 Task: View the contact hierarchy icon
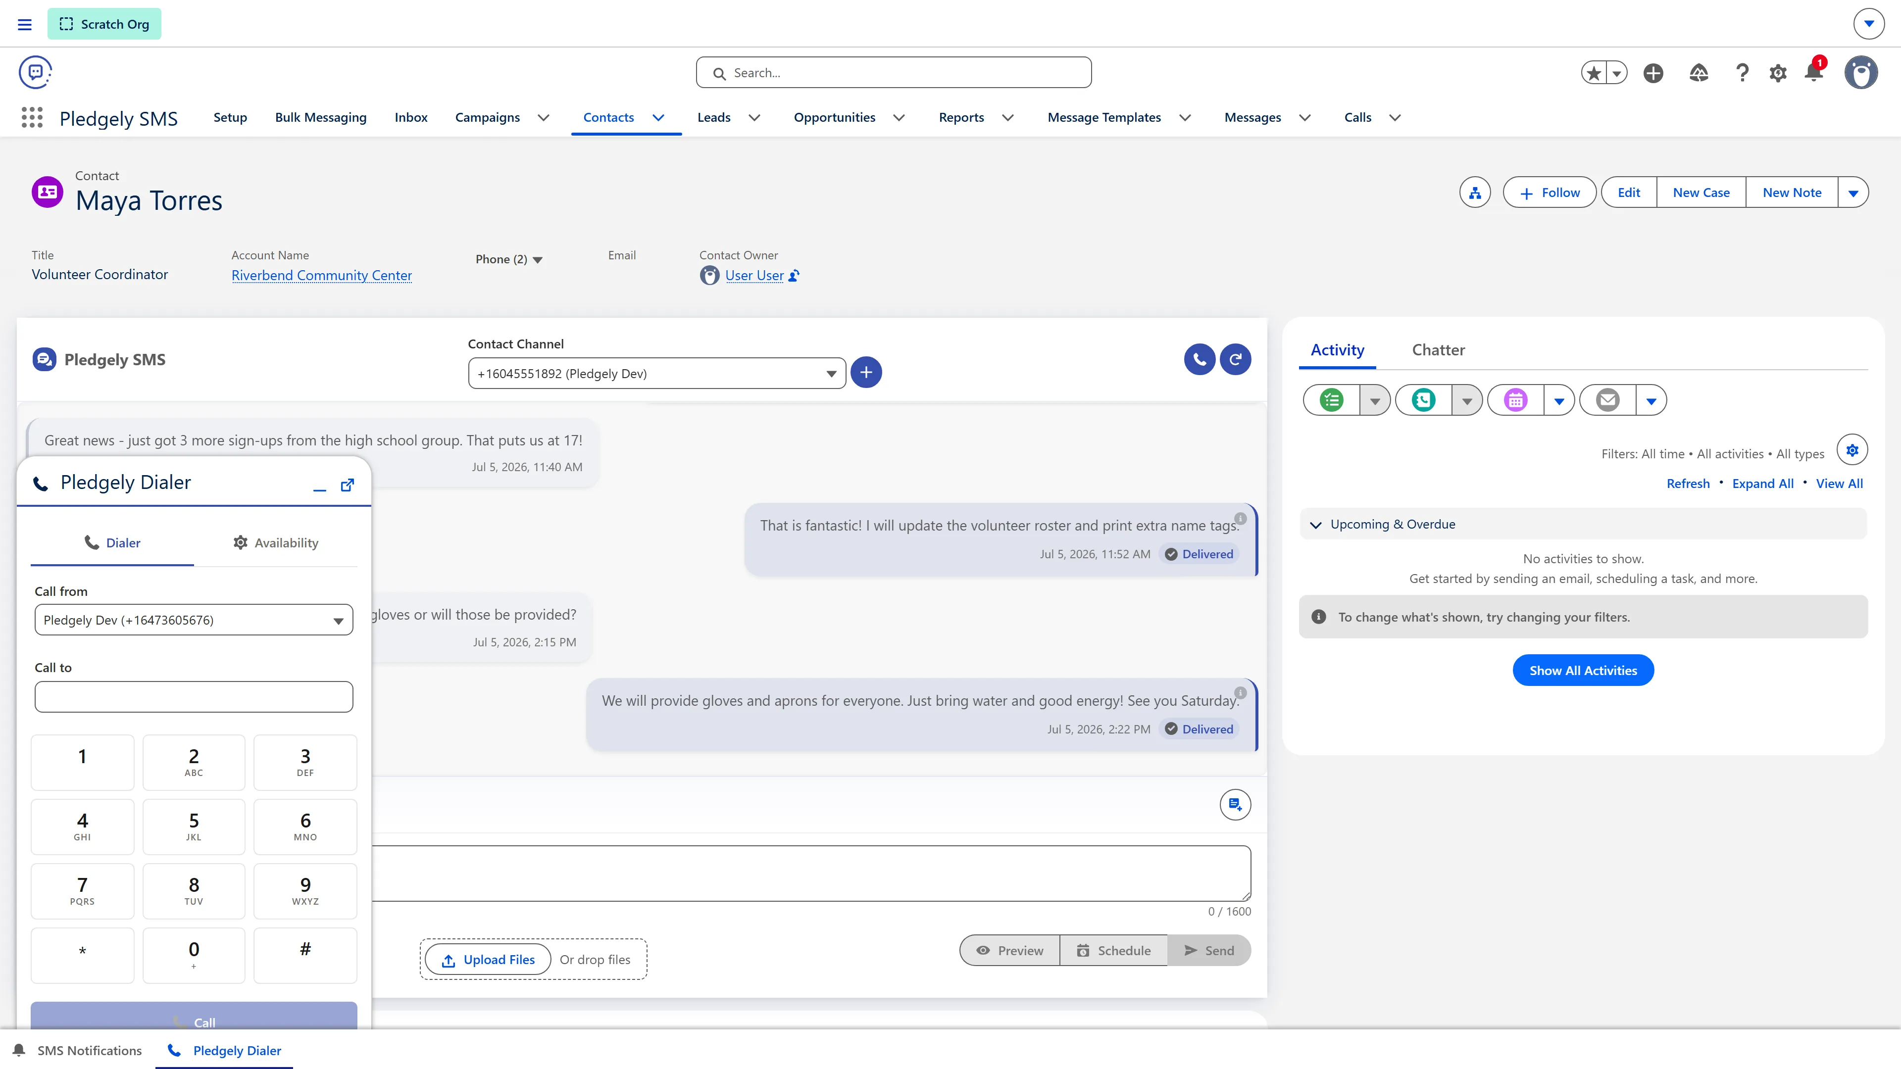click(x=1475, y=193)
